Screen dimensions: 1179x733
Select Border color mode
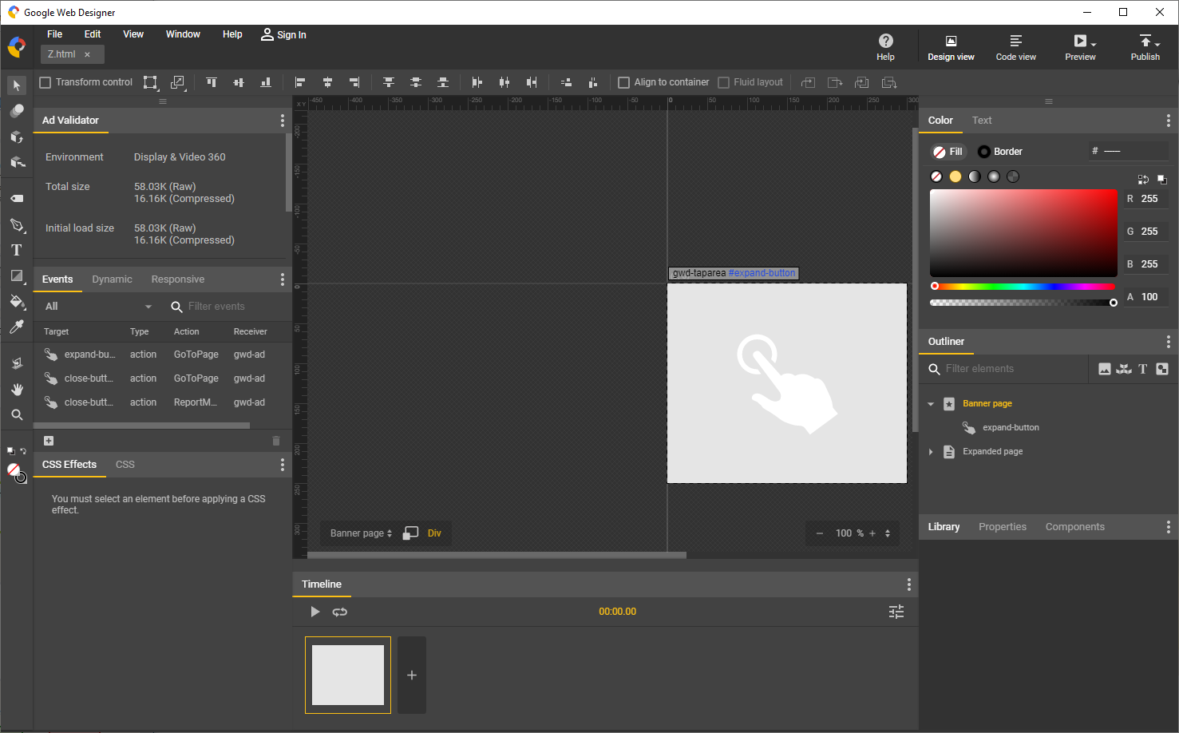pyautogui.click(x=1000, y=152)
